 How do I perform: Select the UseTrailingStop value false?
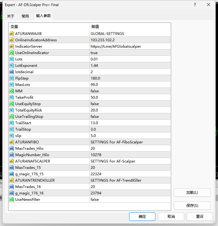point(95,117)
